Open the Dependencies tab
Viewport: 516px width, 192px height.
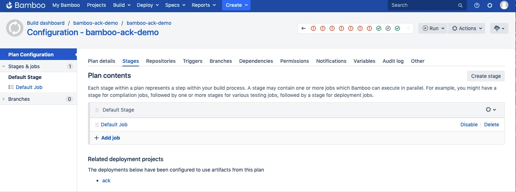[x=256, y=61]
